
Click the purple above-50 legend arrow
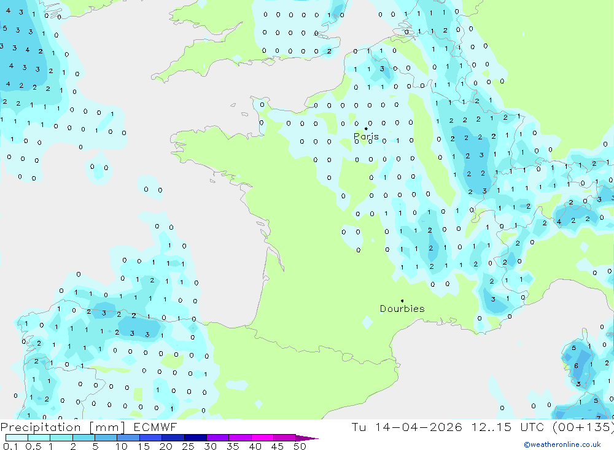coord(307,438)
